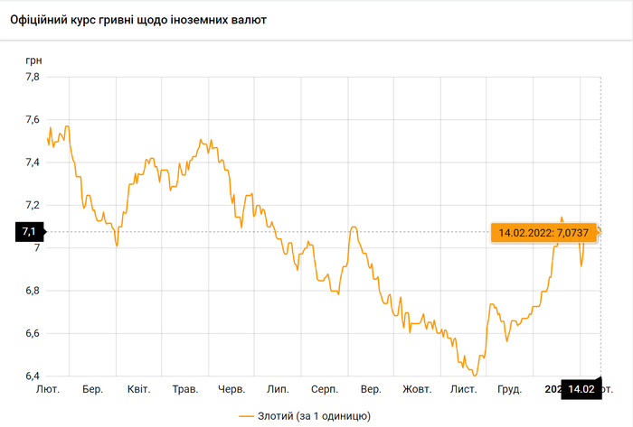633x427 pixels.
Task: Select the Лют. label on the x-axis
Action: coord(47,390)
